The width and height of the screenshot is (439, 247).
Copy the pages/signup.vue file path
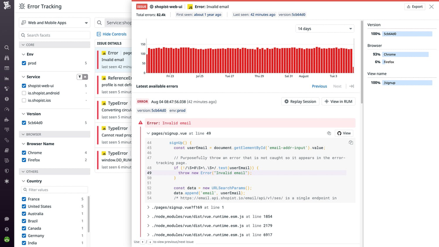click(329, 133)
